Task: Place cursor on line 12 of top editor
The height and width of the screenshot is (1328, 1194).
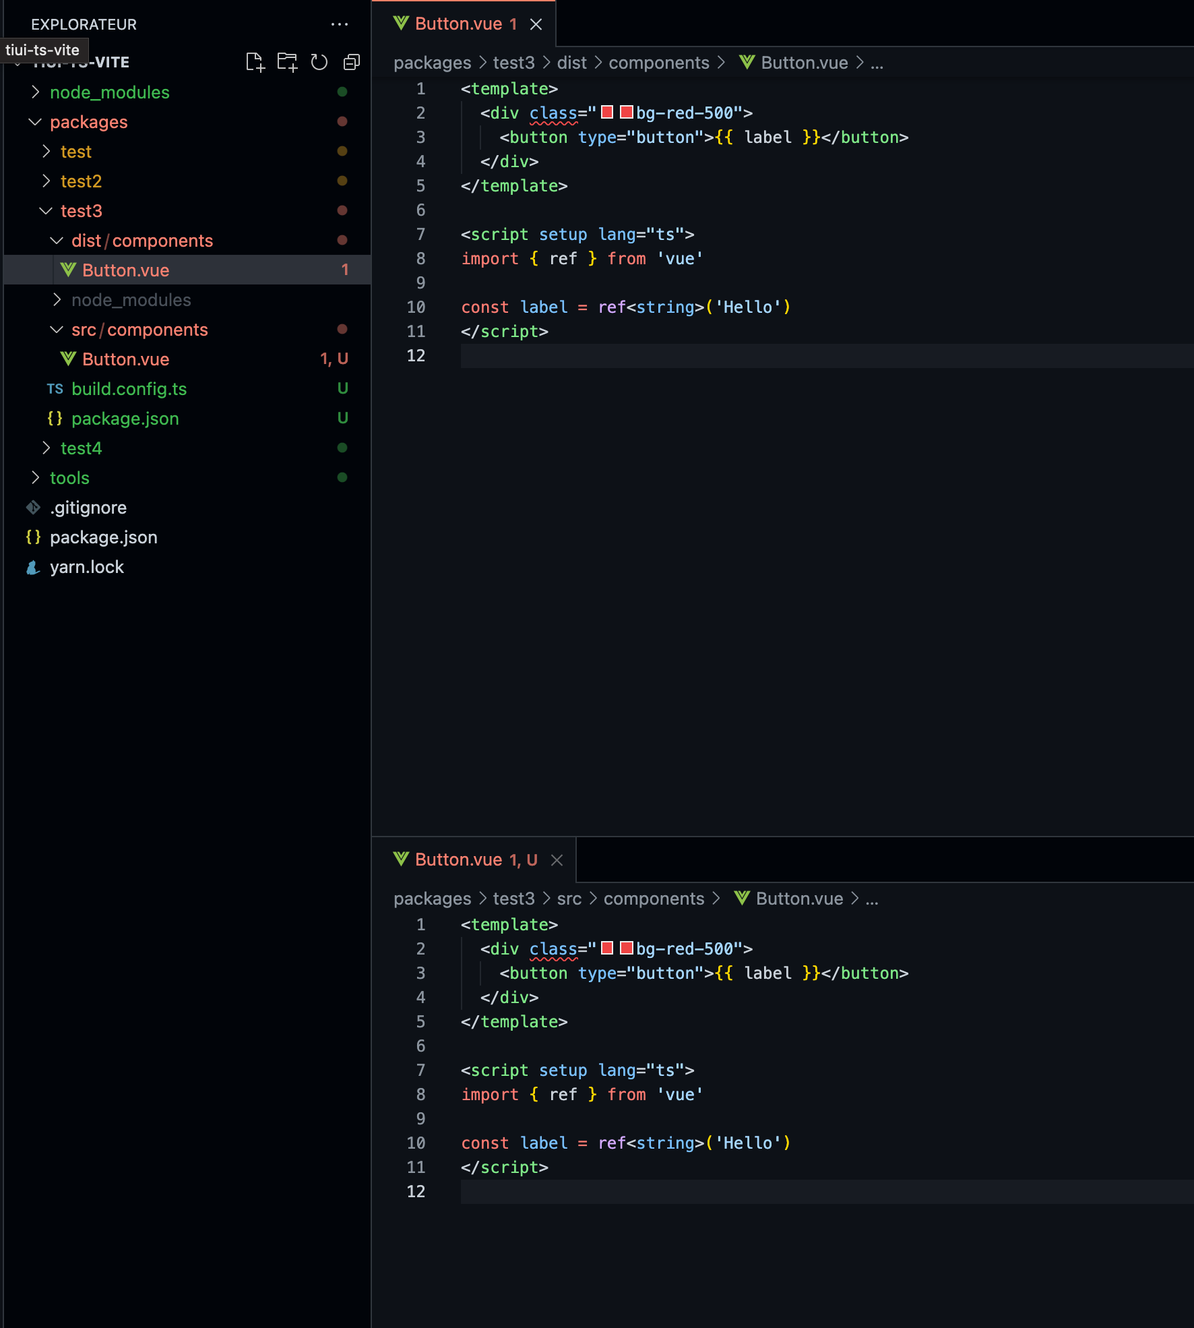Action: [x=827, y=356]
